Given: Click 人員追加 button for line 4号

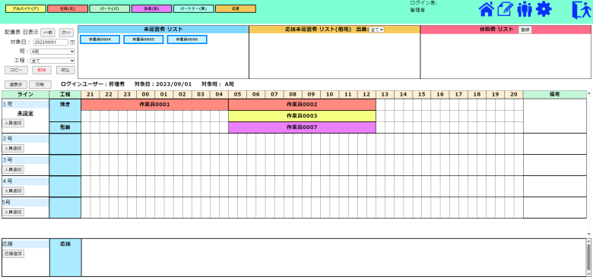Looking at the screenshot, I should tap(13, 190).
